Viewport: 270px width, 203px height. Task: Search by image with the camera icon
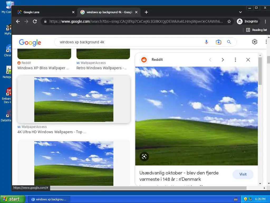[218, 42]
